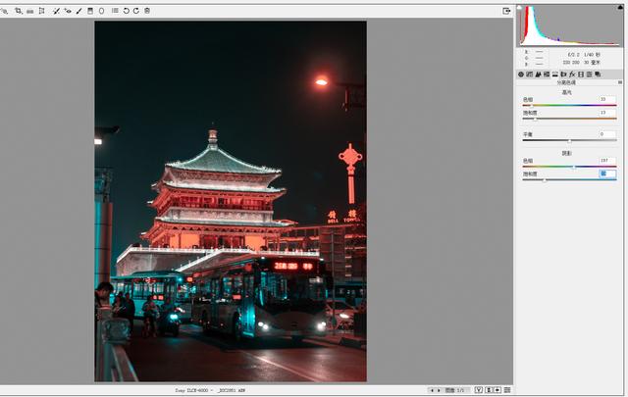Adjust the Highlights saturation slider
Image resolution: width=628 pixels, height=397 pixels.
point(569,119)
